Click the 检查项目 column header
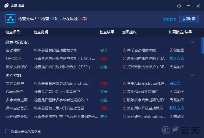The width and height of the screenshot is (204, 138). tap(13, 32)
